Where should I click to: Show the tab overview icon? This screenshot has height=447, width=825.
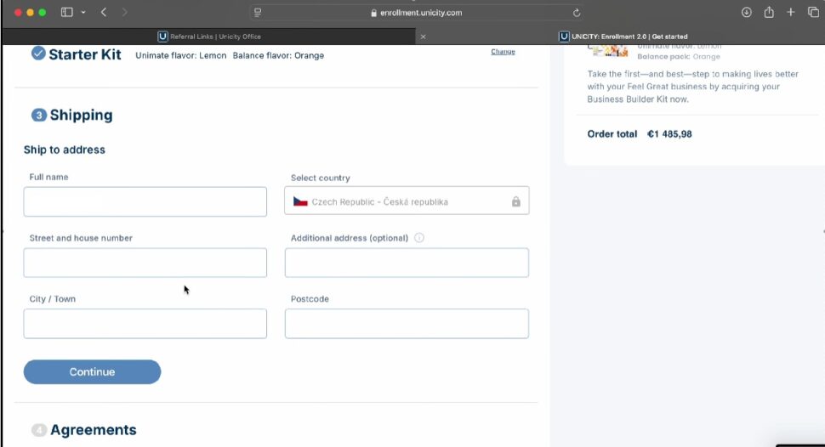[x=813, y=12]
